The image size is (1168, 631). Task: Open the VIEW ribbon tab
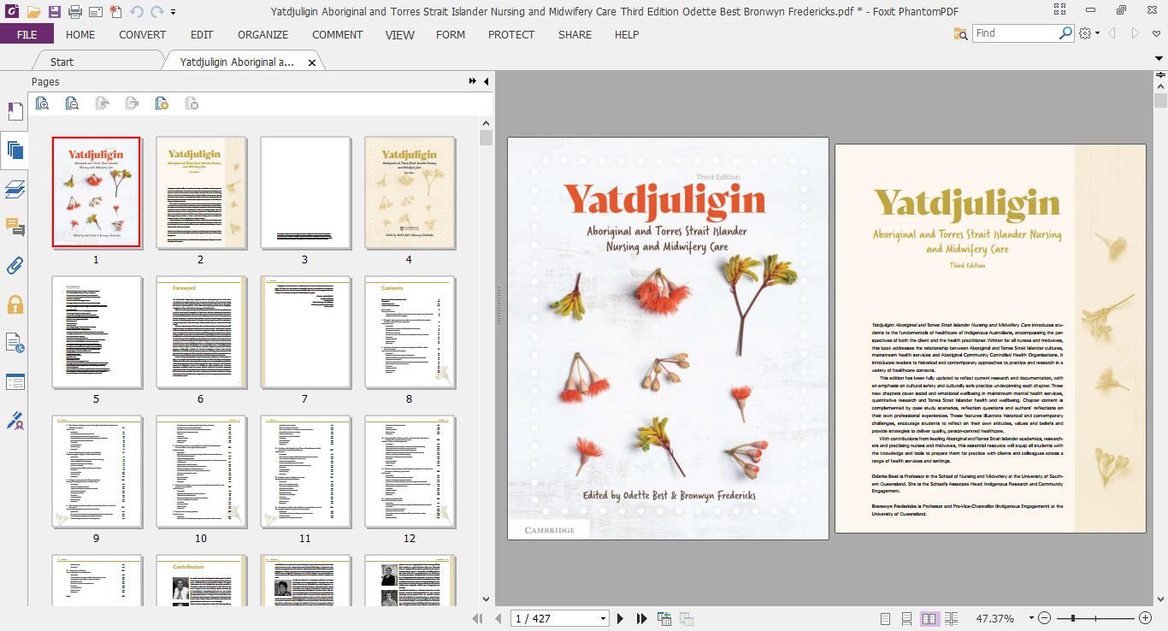400,34
